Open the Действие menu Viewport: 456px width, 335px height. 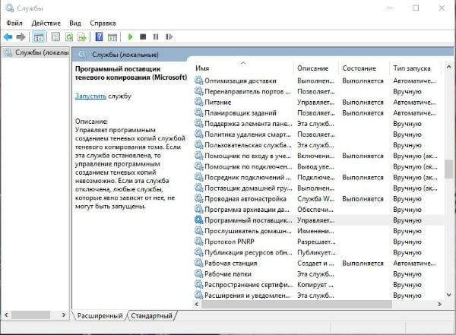tap(46, 23)
